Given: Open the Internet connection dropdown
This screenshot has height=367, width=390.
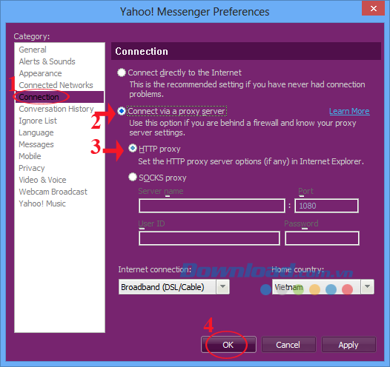Looking at the screenshot, I should click(x=173, y=287).
